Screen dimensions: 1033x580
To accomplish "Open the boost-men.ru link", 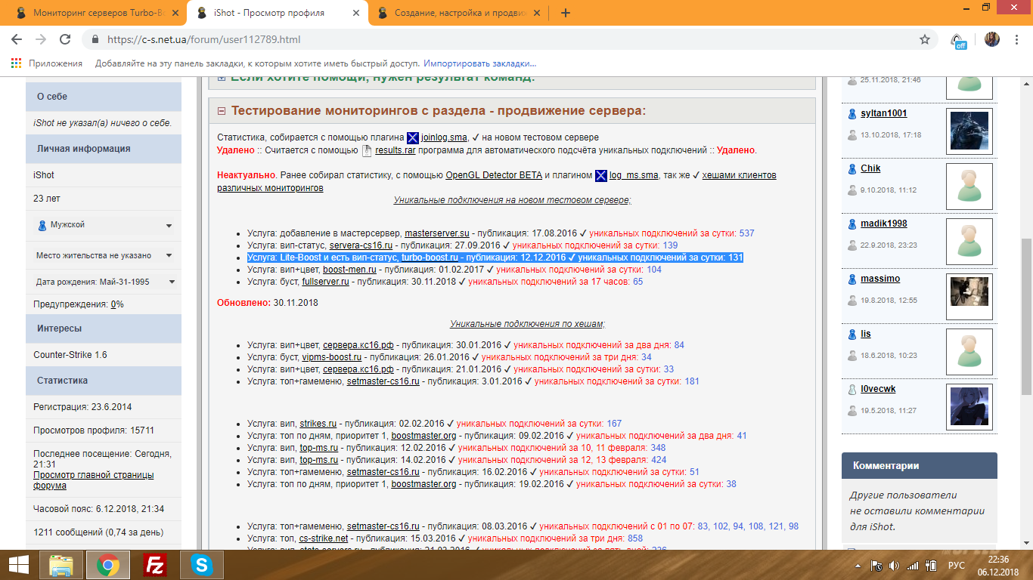I will point(349,270).
